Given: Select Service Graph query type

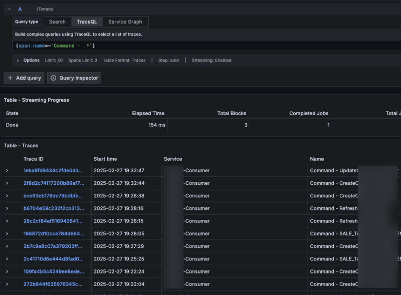Looking at the screenshot, I should [x=125, y=22].
